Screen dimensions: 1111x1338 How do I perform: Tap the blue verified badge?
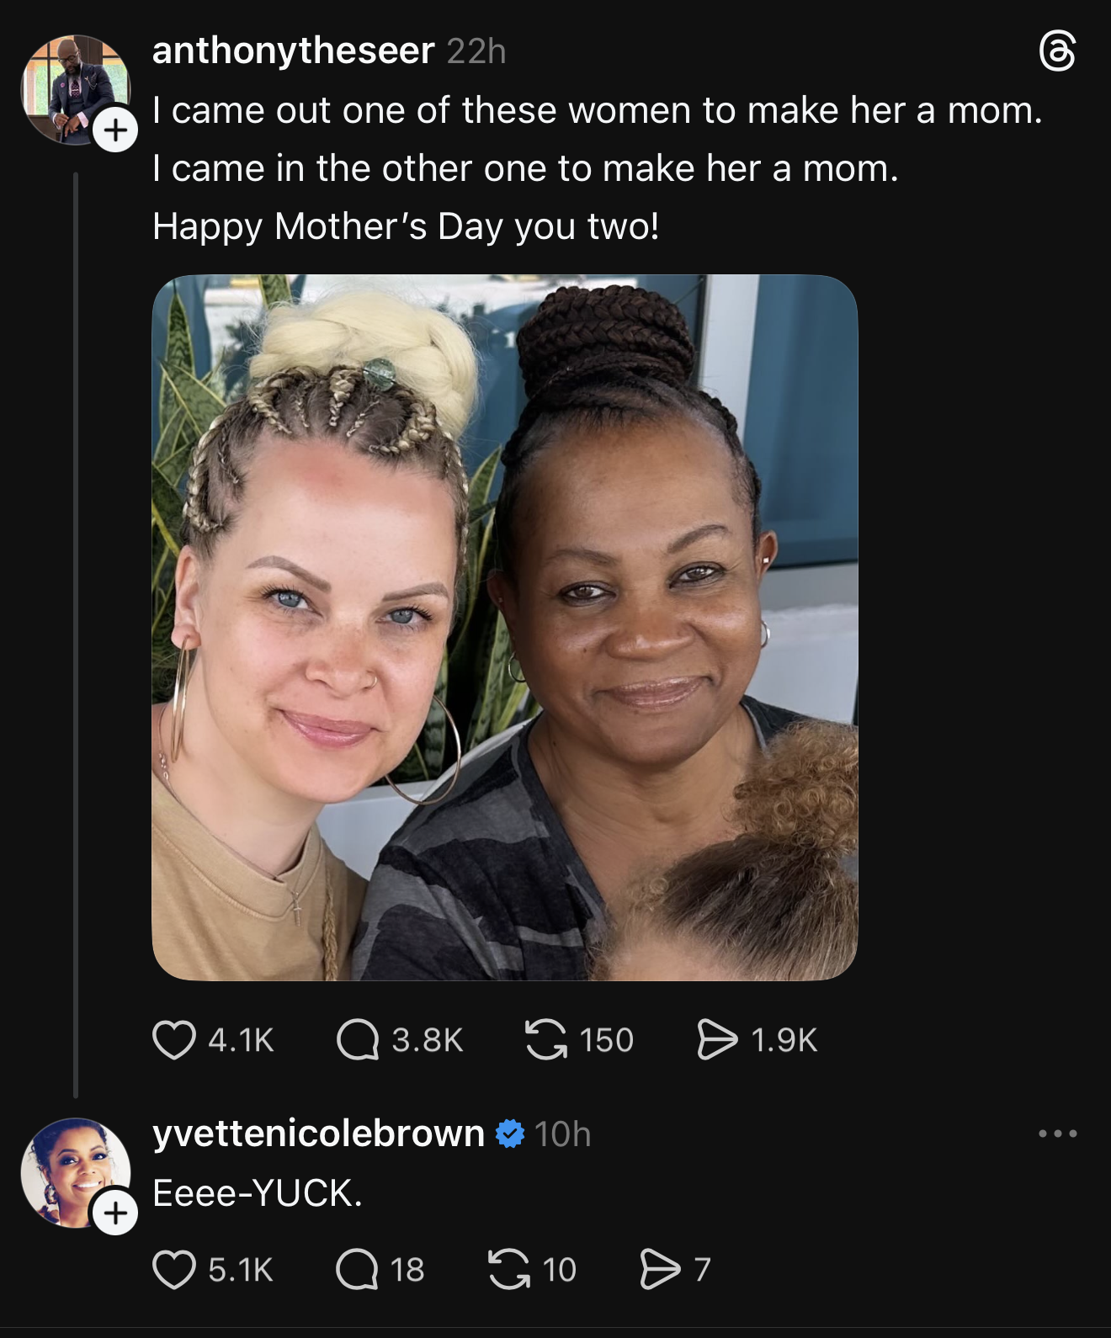pyautogui.click(x=509, y=1134)
